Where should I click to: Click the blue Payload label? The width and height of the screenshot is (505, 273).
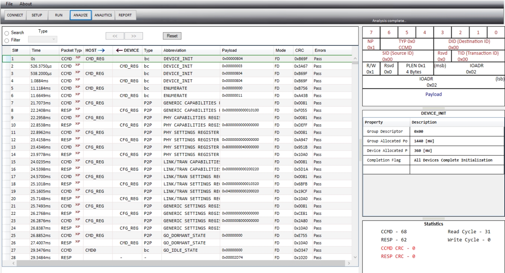(x=434, y=95)
